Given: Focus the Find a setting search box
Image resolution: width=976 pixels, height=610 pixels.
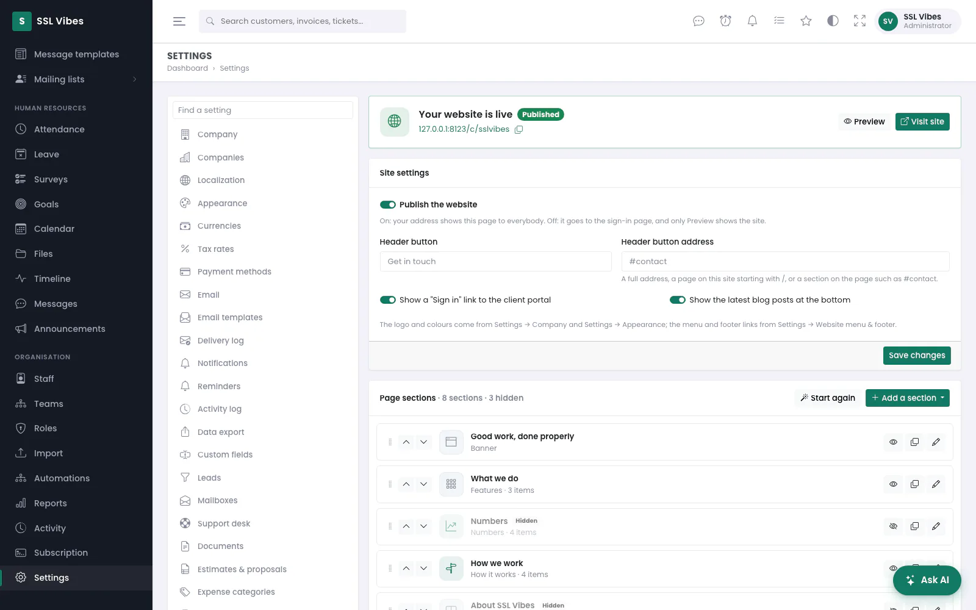Looking at the screenshot, I should [x=263, y=110].
